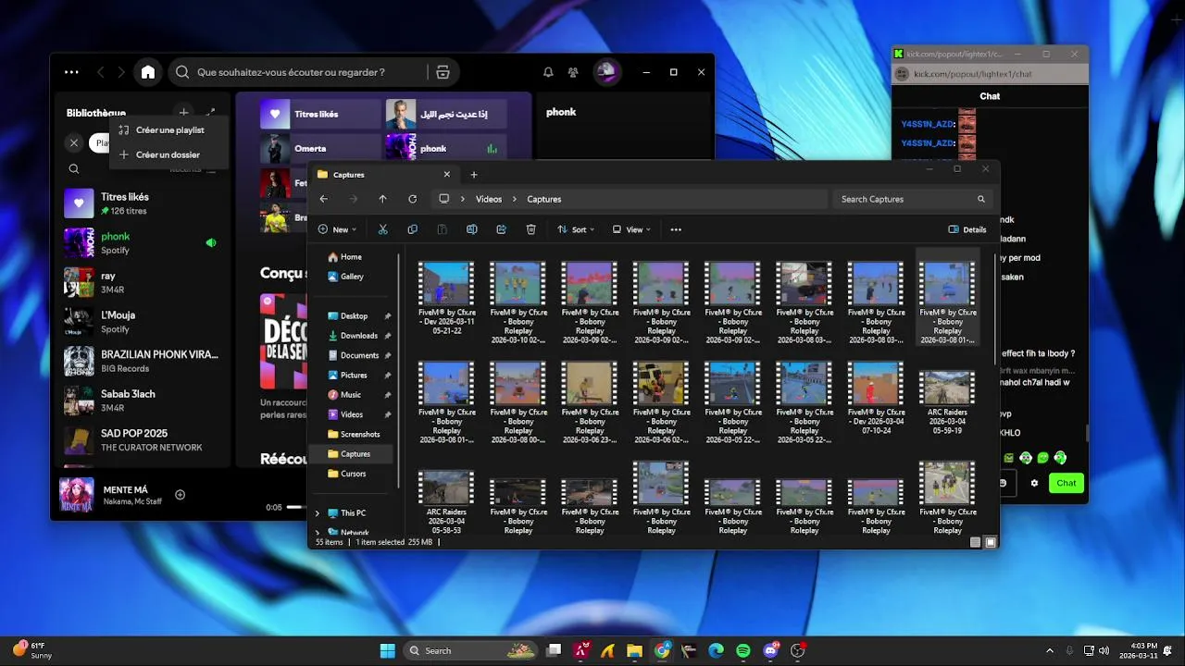
Task: Copy selected file in Explorer toolbar
Action: pos(413,229)
